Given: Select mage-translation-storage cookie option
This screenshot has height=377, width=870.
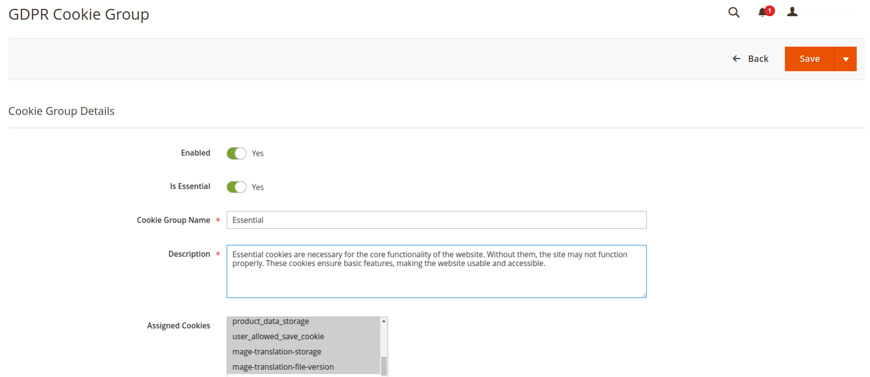Looking at the screenshot, I should click(x=277, y=352).
